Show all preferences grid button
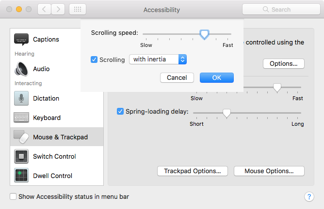 (x=78, y=9)
